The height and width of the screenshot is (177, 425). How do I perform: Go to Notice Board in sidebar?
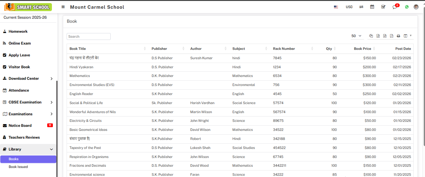point(20,126)
